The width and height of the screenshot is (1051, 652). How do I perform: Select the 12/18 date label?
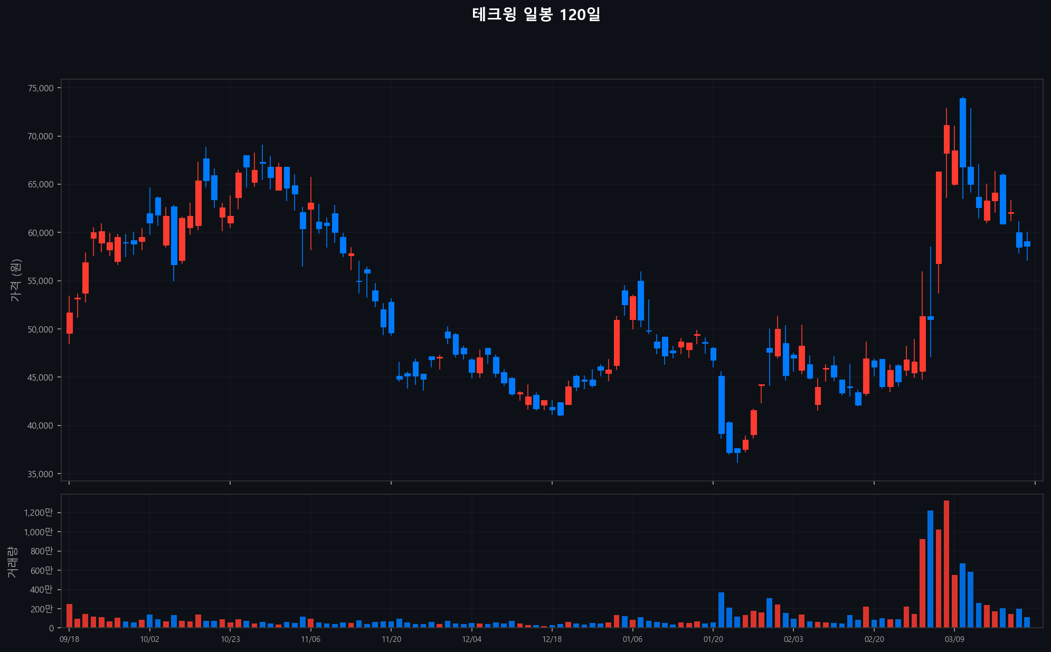click(552, 639)
